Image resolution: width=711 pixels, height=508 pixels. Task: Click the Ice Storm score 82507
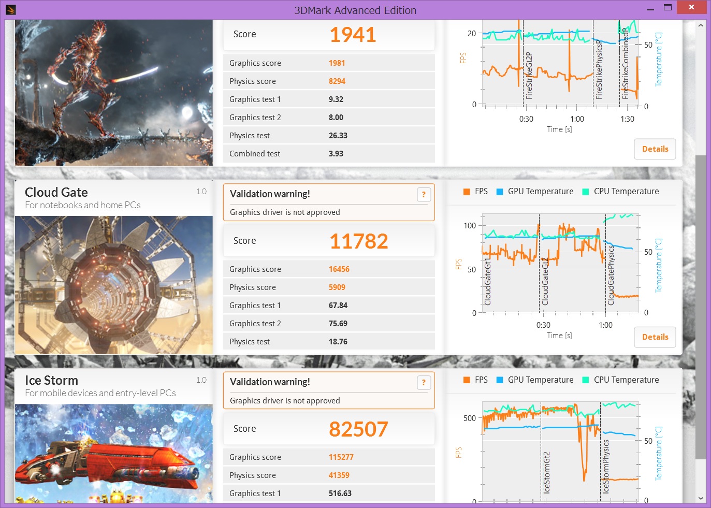(x=358, y=429)
